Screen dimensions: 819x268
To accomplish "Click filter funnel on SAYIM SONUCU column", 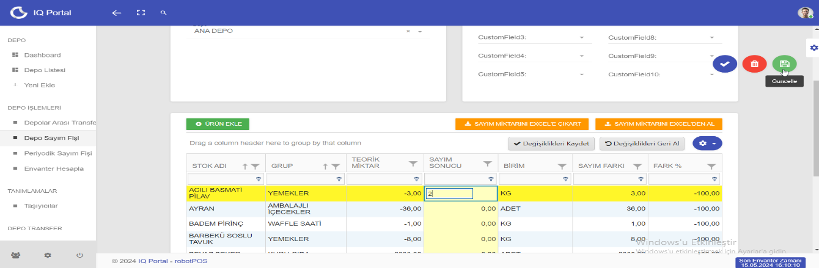I will pyautogui.click(x=488, y=164).
